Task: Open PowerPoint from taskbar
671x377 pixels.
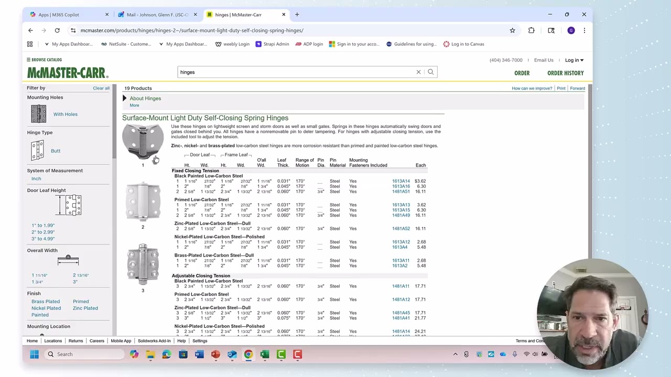Action: (x=215, y=354)
